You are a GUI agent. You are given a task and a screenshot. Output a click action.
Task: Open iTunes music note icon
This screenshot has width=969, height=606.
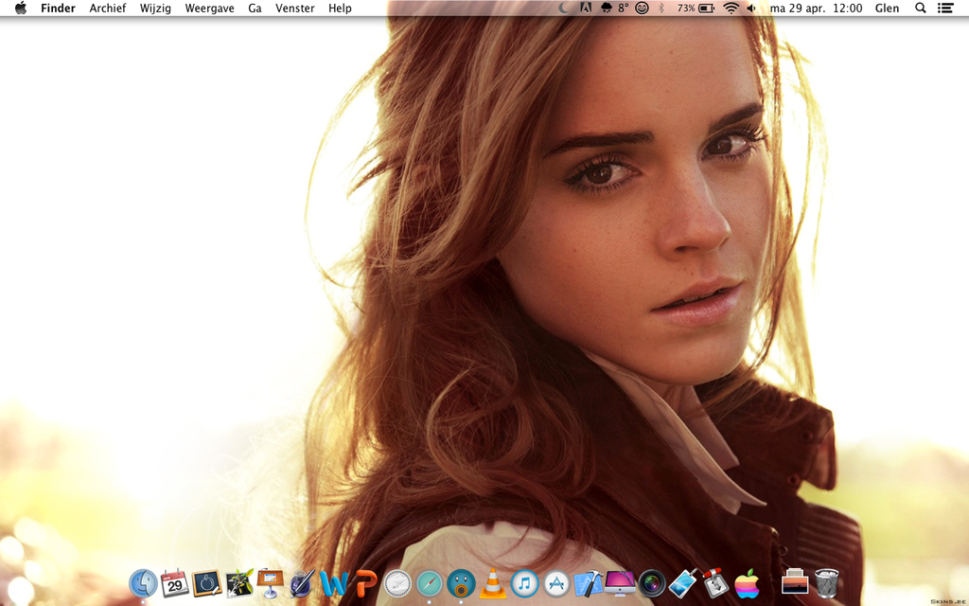click(x=524, y=583)
